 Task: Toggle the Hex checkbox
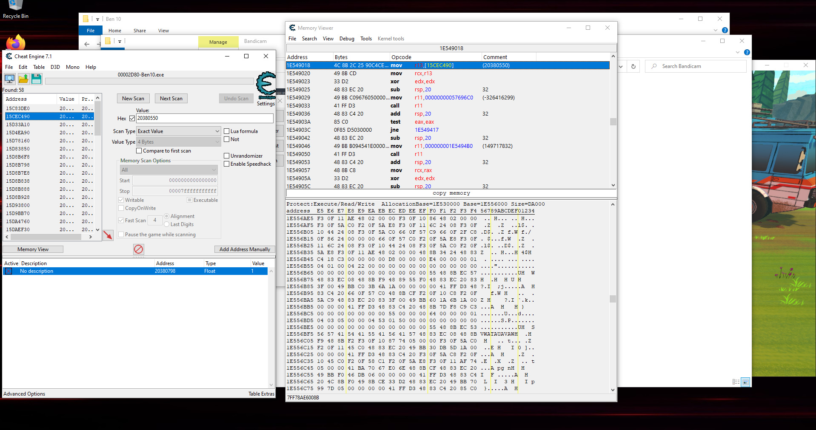(x=132, y=119)
